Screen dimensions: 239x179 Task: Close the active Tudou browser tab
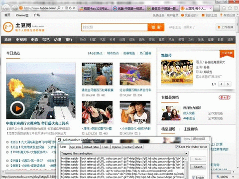[211, 8]
